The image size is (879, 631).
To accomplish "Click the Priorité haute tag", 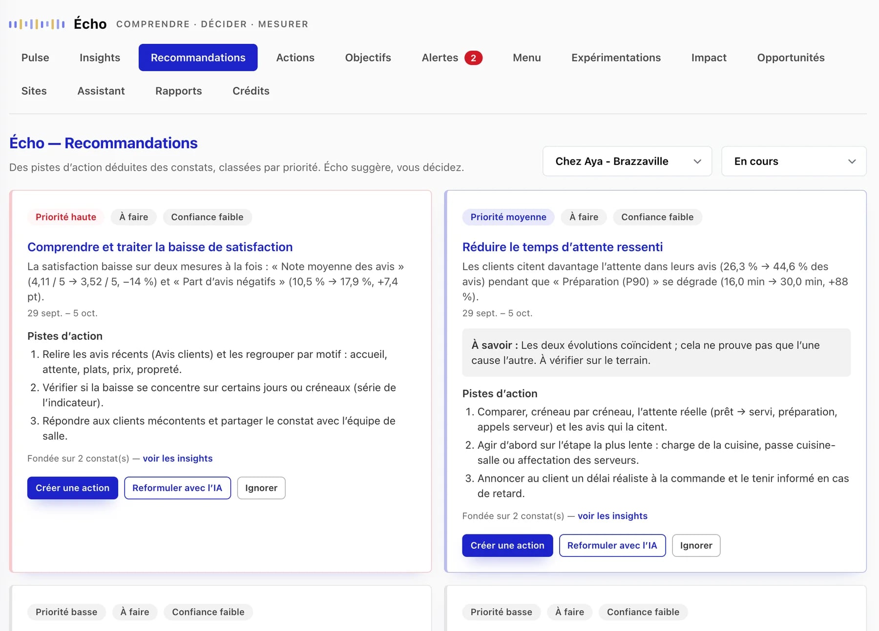I will point(66,217).
